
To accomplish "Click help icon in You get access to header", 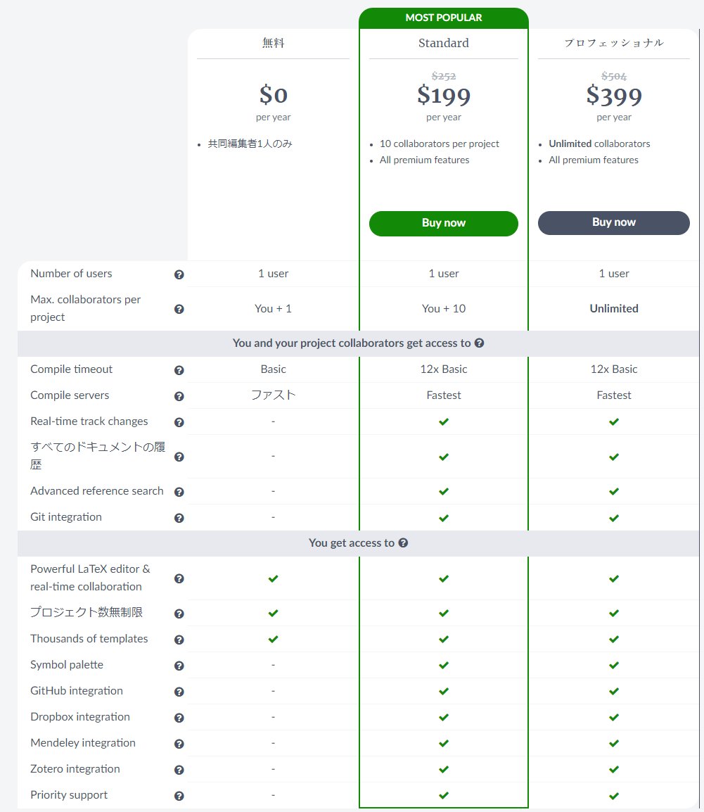I will point(403,543).
